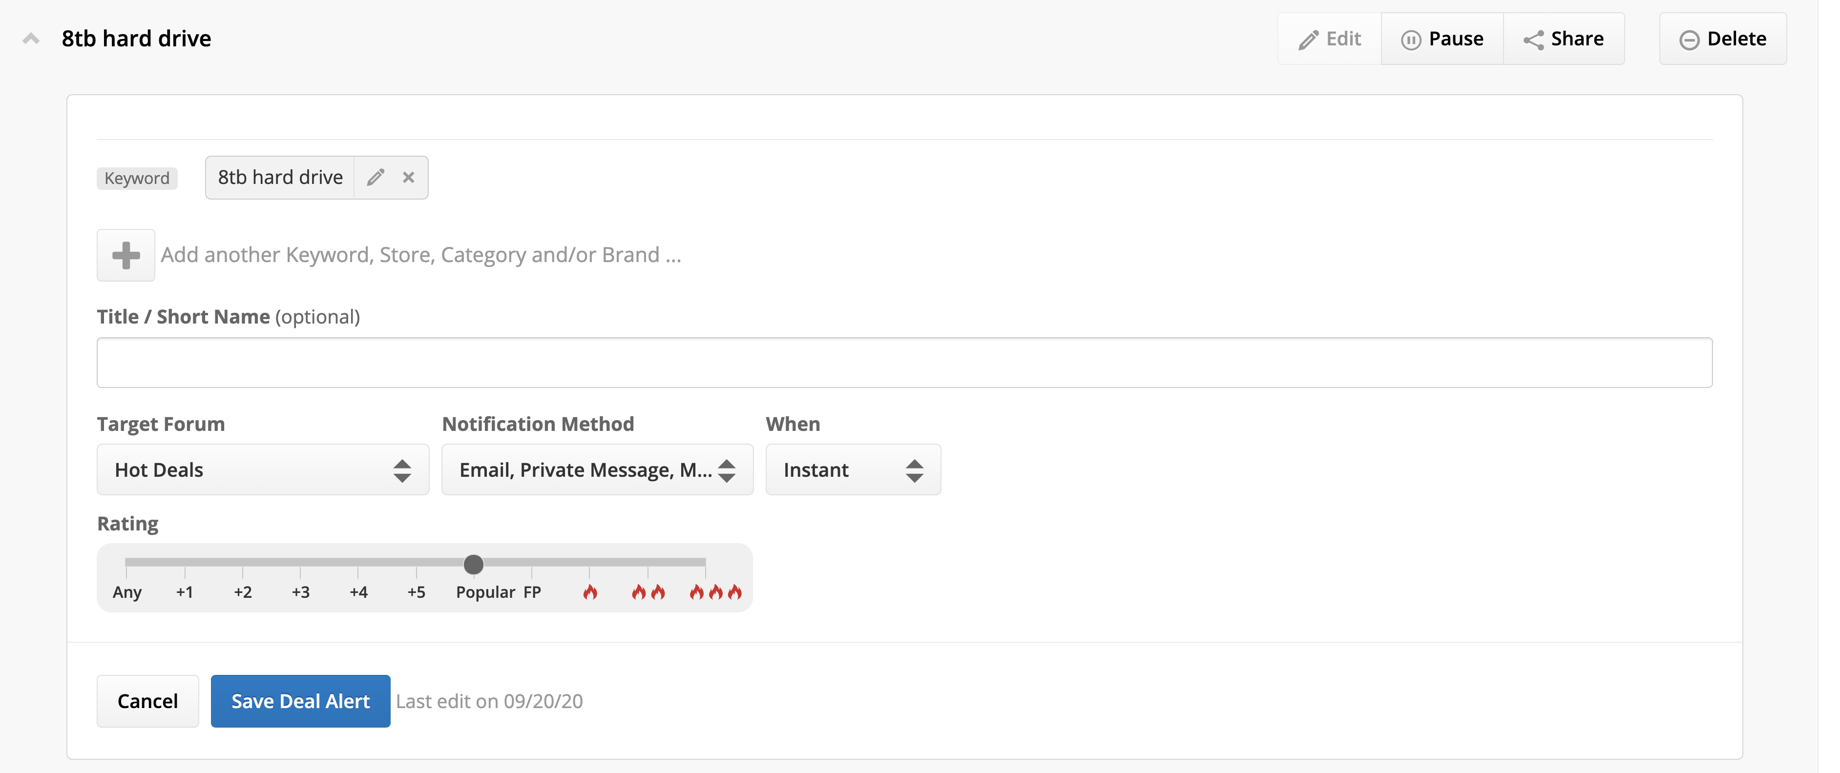
Task: Remove the 8tb hard drive keyword
Action: pos(409,177)
